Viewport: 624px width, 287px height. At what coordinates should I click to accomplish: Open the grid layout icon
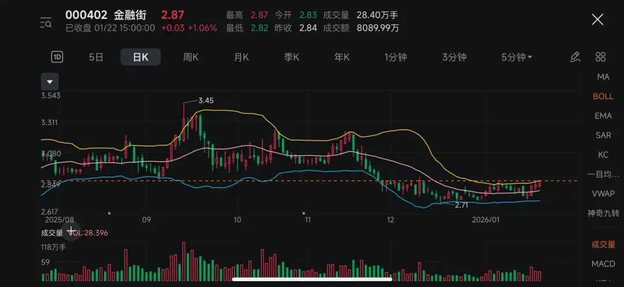coord(600,57)
